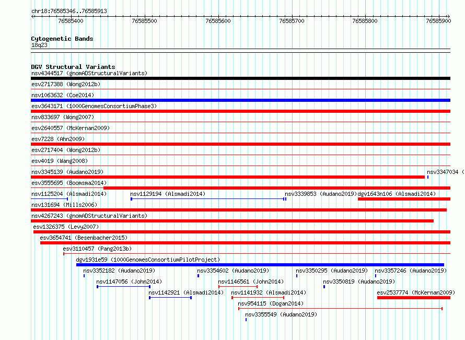Open nsv1147056 (John2014) variant
The image size is (465, 340).
[129, 282]
